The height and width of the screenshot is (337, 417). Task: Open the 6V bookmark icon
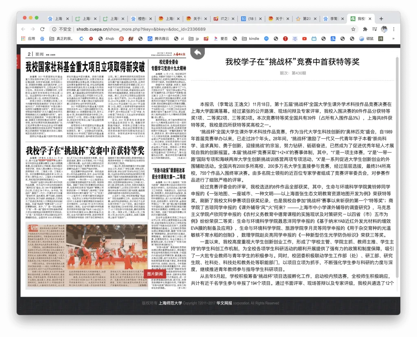click(131, 39)
